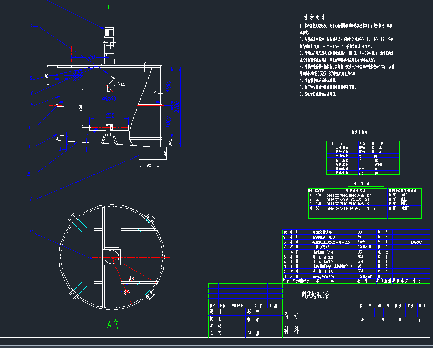
Task: Select the 2110 height dimension text
Action: (x=177, y=107)
